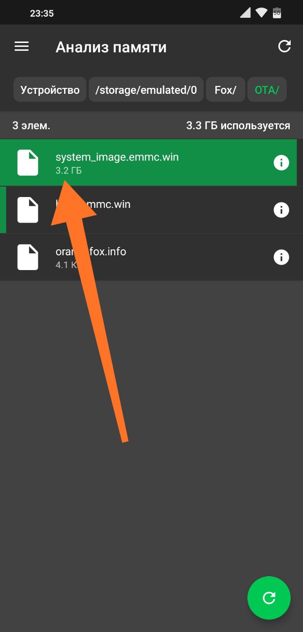Navigate to /storage/emulated/0 breadcrumb
The width and height of the screenshot is (303, 632).
(146, 90)
